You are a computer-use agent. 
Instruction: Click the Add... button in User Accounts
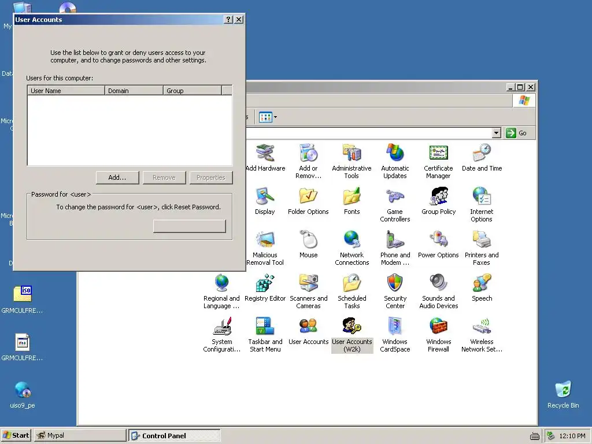117,177
